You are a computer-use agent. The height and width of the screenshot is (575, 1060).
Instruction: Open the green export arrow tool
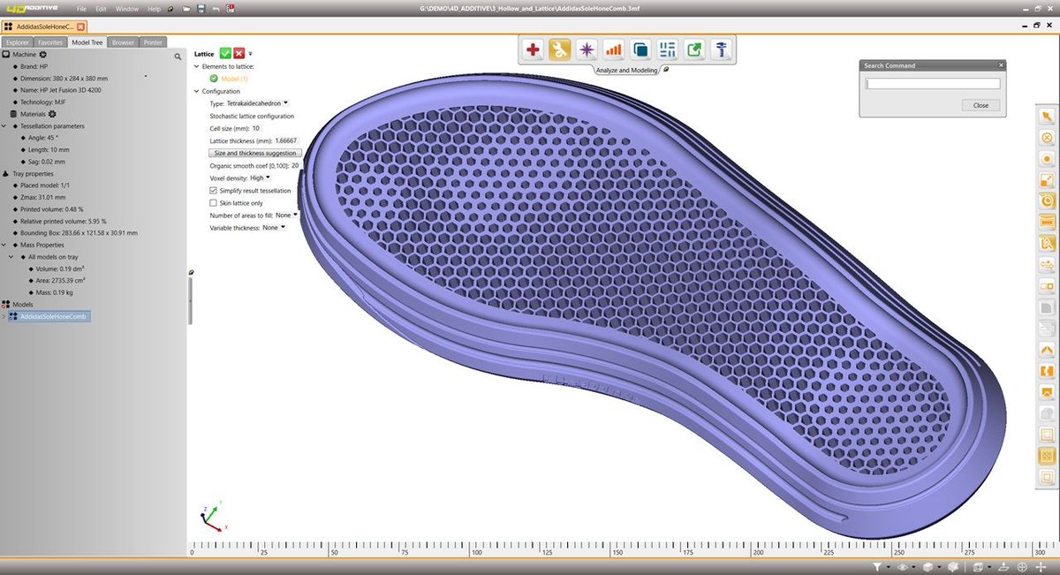(693, 49)
